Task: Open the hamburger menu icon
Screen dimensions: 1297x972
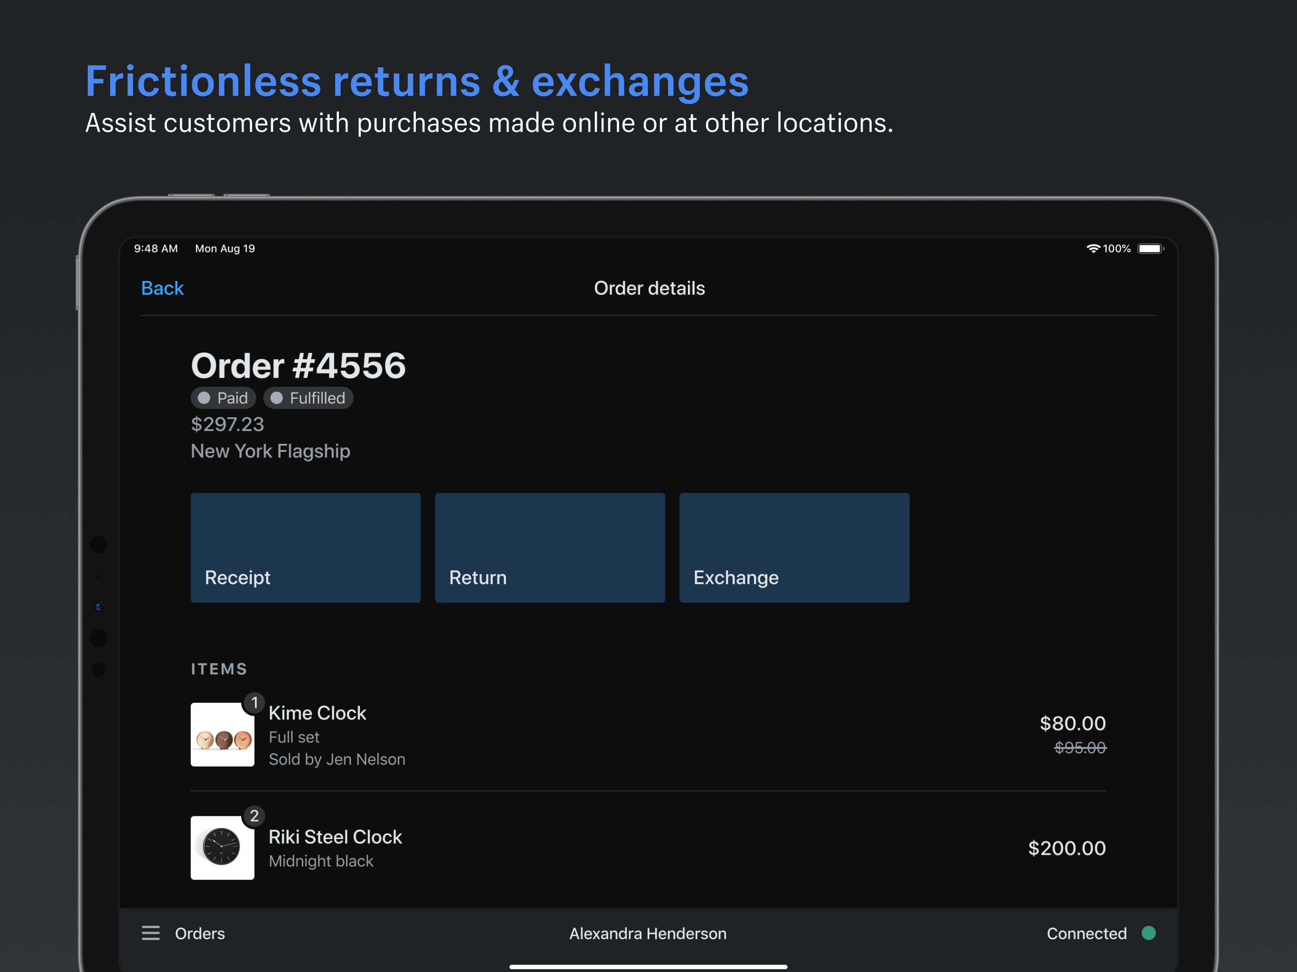Action: point(150,933)
